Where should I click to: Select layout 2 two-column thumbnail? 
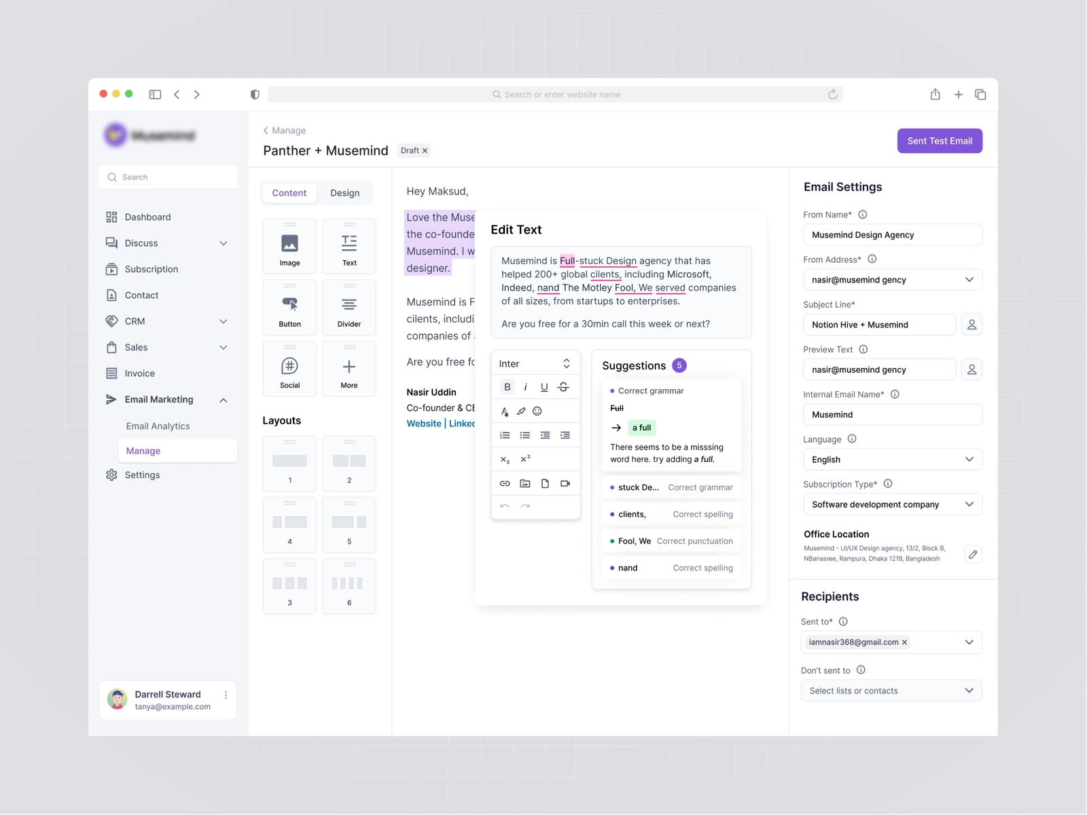coord(349,464)
